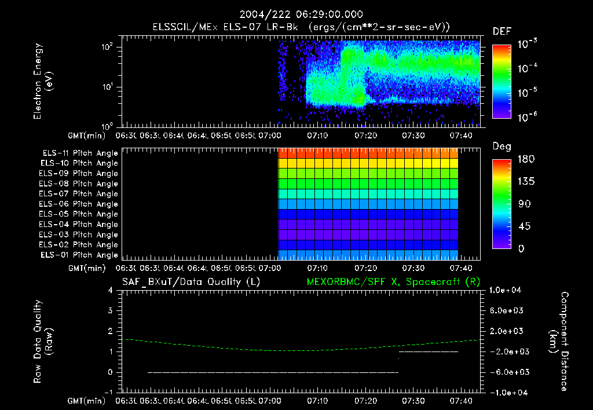Image resolution: width=593 pixels, height=410 pixels.
Task: Select the 1.0e+04 distance axis tick
Action: click(506, 290)
